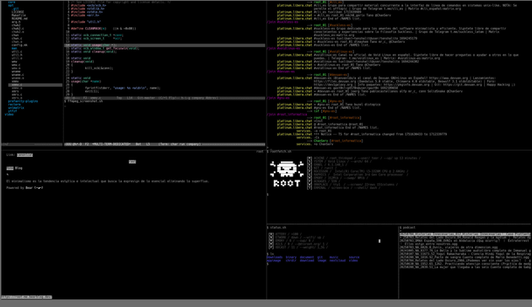Click the fastfetch.sh command prompt line
Image resolution: width=532 pixels, height=307 pixels.
[x=279, y=152]
